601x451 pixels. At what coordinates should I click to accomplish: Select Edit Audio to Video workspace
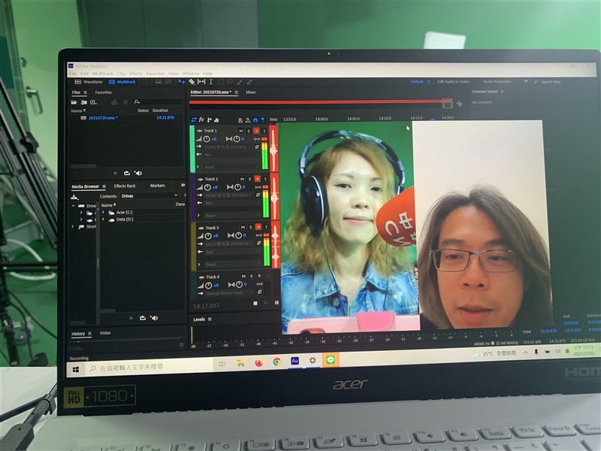tap(453, 82)
